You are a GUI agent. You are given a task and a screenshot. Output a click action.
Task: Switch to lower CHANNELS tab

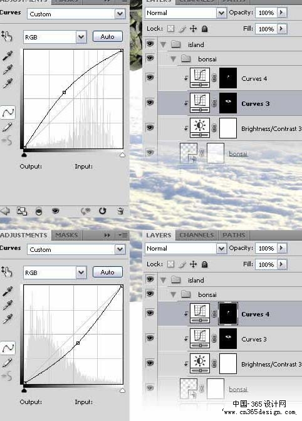(x=197, y=235)
